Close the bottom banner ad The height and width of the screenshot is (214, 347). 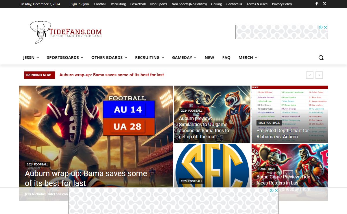pyautogui.click(x=276, y=191)
